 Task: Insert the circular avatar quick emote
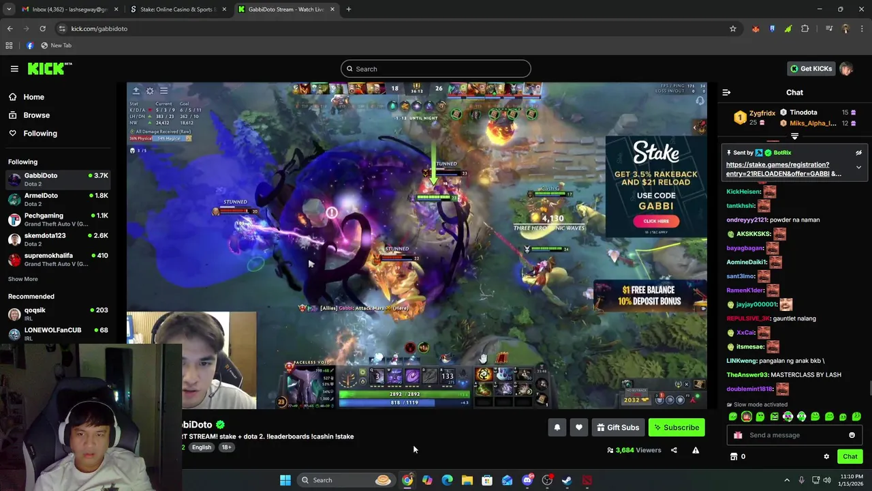pyautogui.click(x=747, y=417)
